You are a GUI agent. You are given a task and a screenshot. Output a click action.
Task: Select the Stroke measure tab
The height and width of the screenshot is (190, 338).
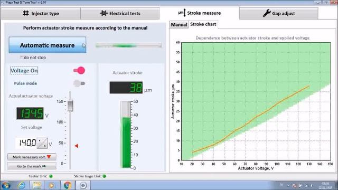(200, 13)
